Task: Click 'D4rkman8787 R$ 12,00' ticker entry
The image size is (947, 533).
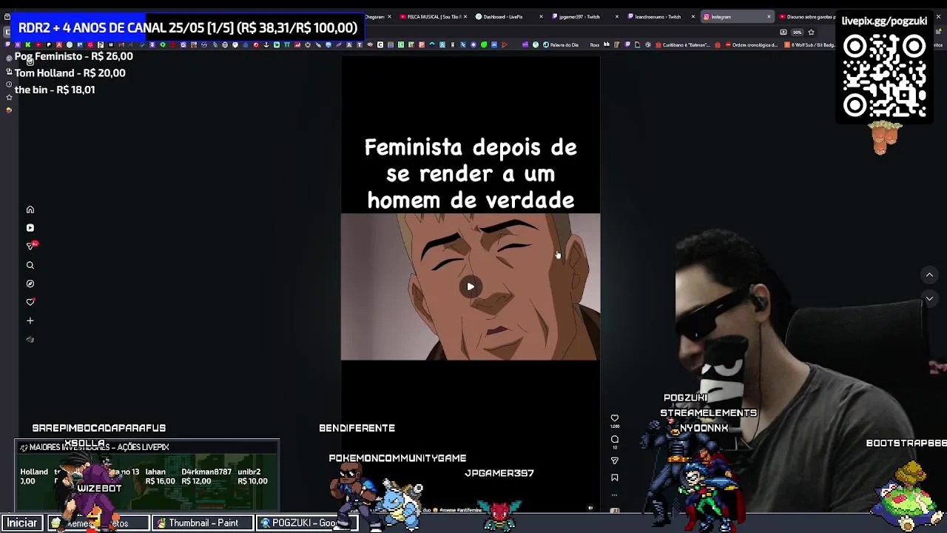Action: pos(206,476)
